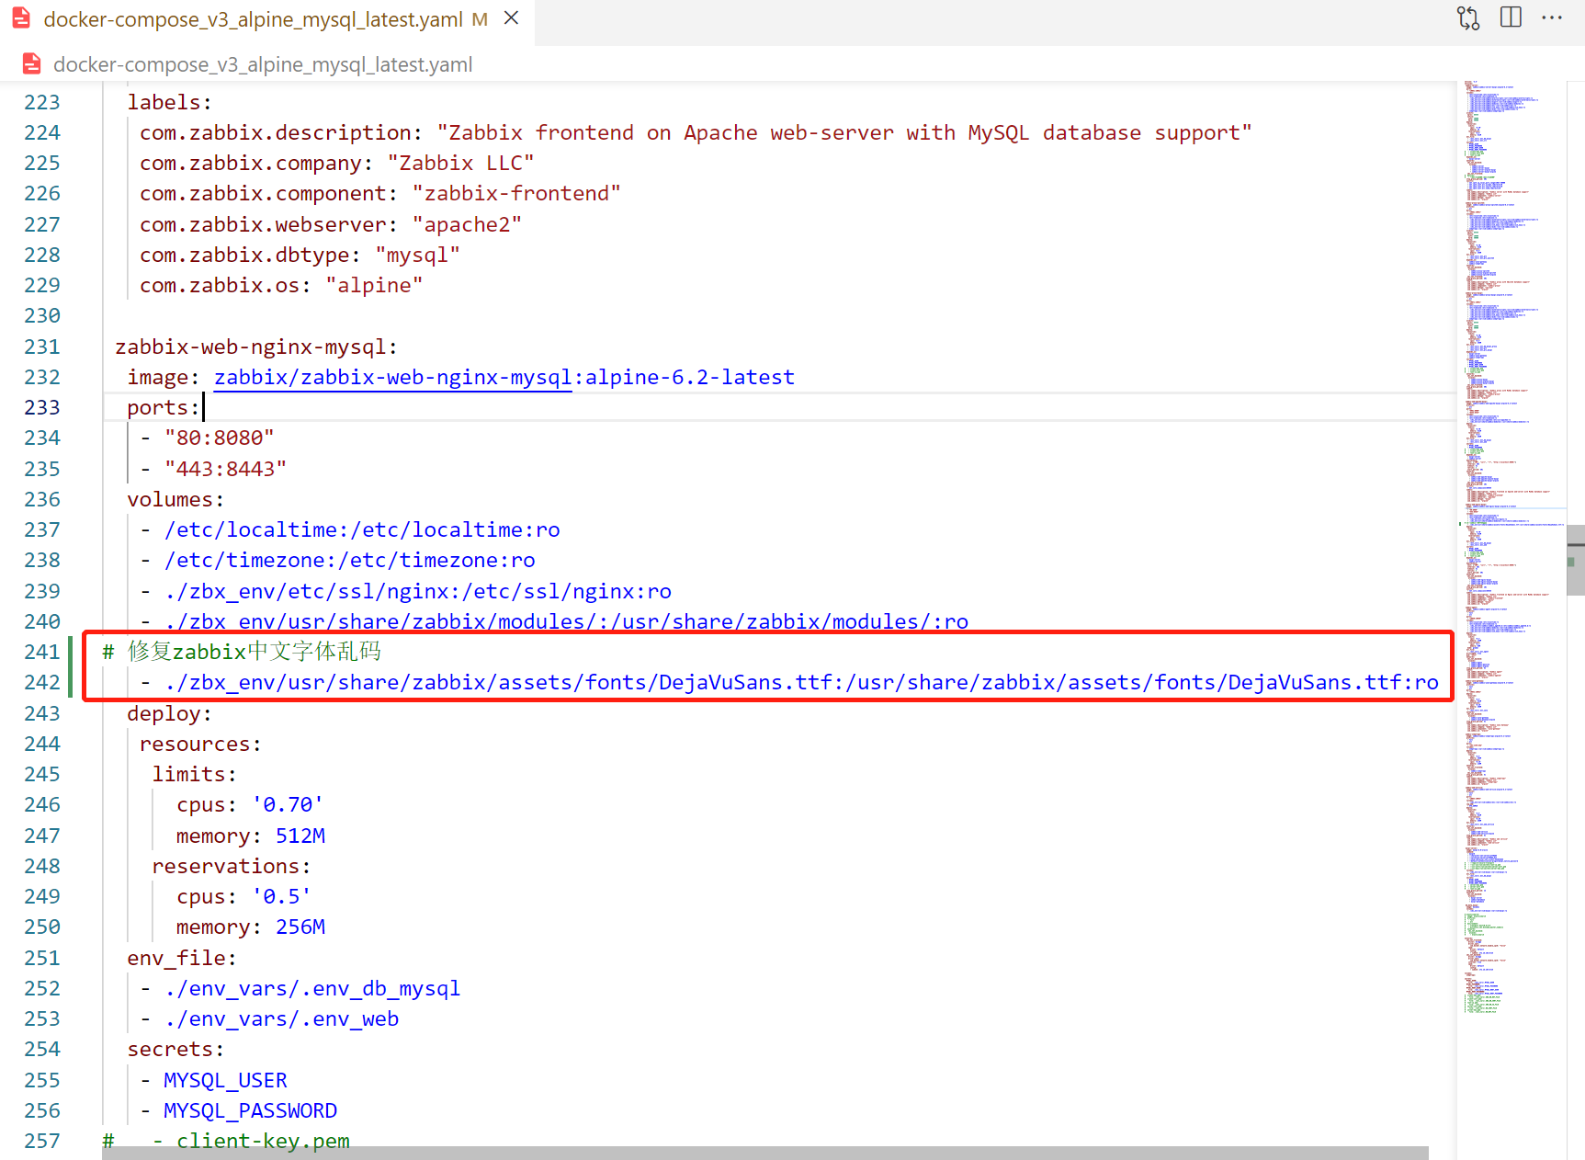Screen dimensions: 1585x1160
Task: Close the docker-compose yaml tab
Action: pyautogui.click(x=512, y=17)
